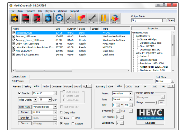Screen dimensions: 182x130
Task: Enable the Copy Video checkbox
Action: (x=62, y=113)
